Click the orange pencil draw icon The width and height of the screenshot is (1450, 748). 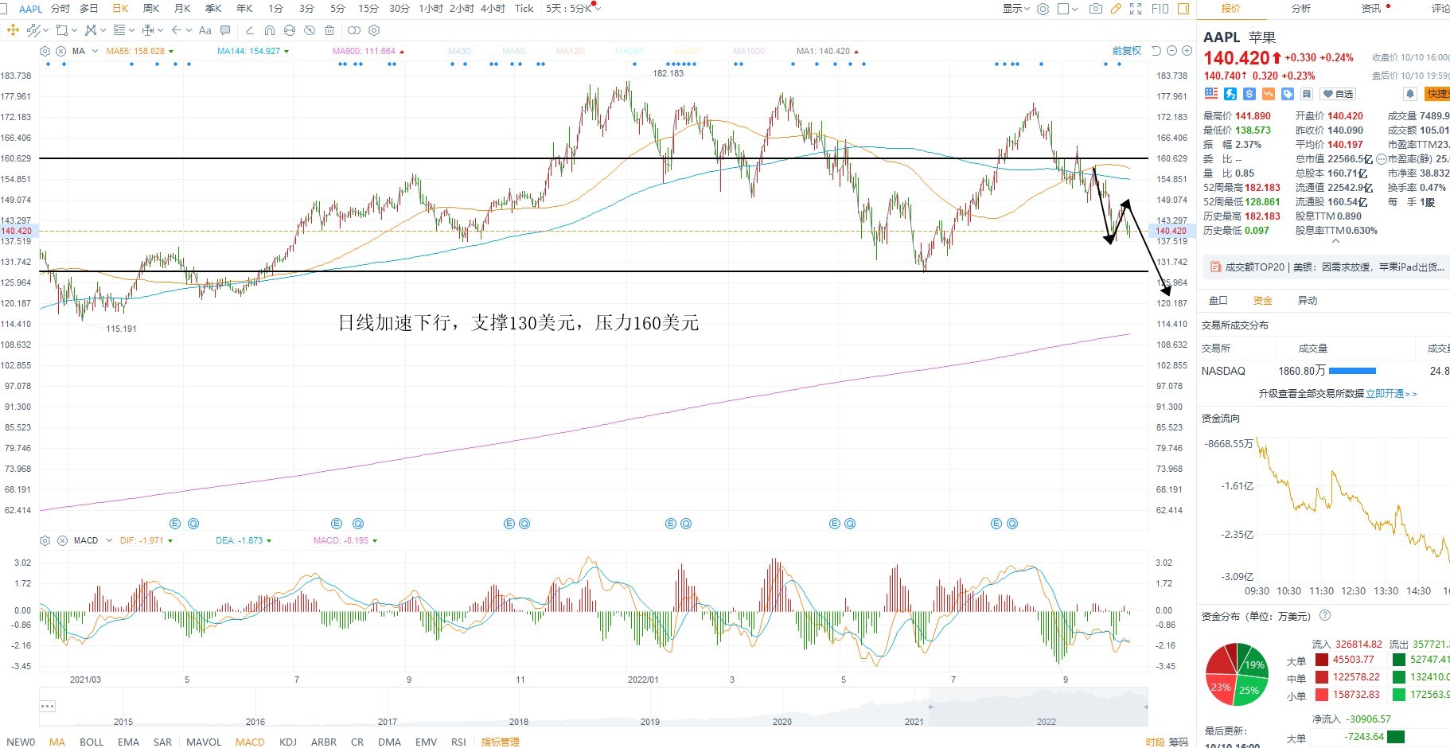pos(1116,9)
